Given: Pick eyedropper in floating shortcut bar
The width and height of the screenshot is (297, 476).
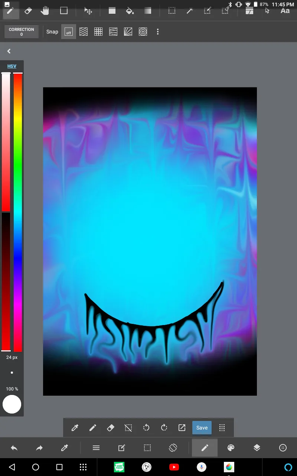Looking at the screenshot, I should 75,428.
